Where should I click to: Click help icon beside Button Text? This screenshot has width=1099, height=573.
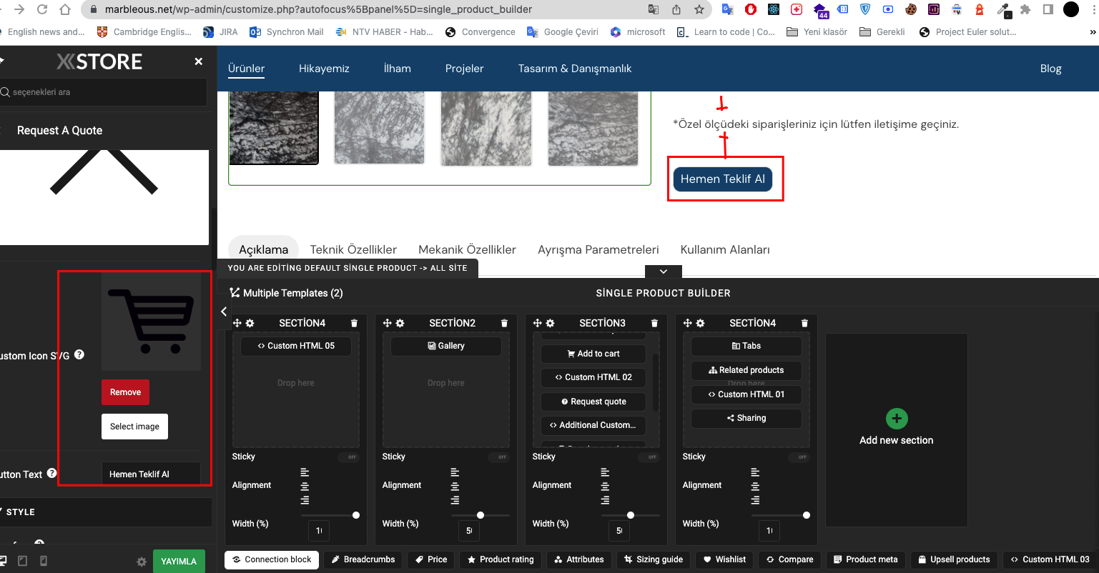coord(51,473)
